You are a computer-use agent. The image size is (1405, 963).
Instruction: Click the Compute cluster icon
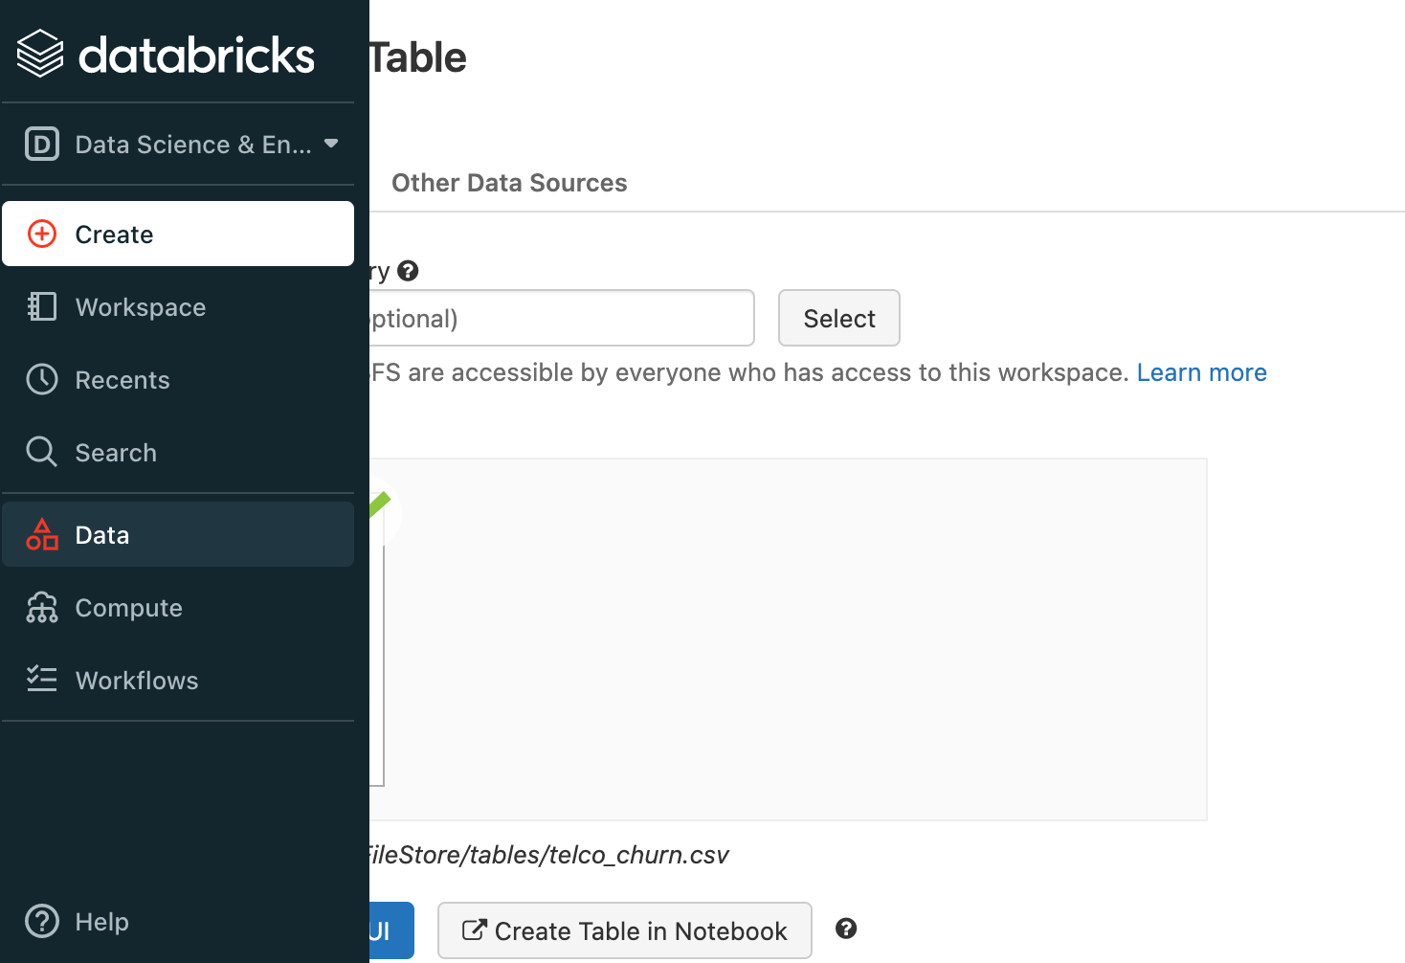point(42,607)
